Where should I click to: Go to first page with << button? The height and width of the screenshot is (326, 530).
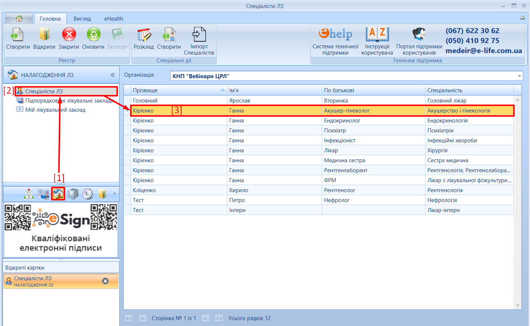129,318
